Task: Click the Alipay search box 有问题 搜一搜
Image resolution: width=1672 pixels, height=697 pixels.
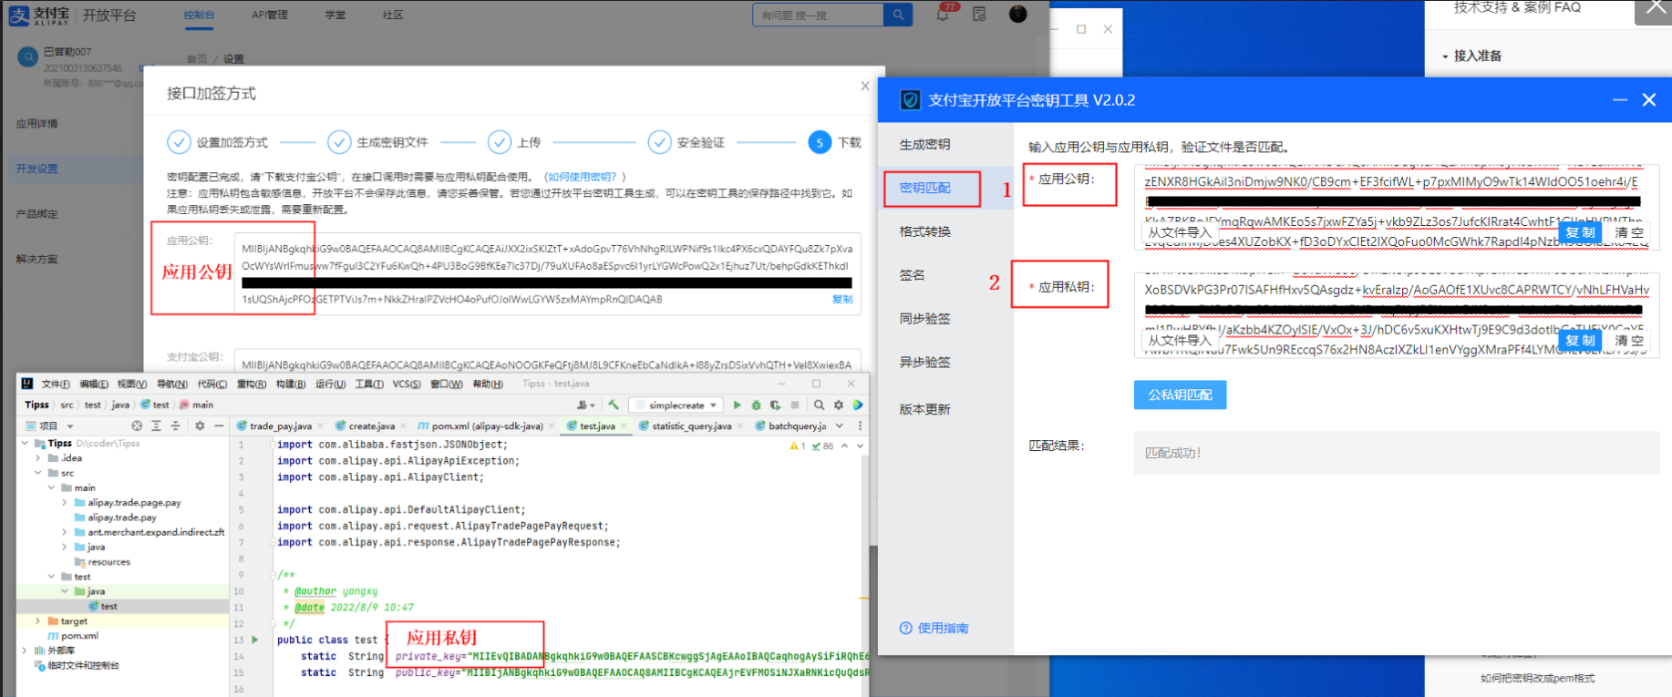Action: click(818, 15)
